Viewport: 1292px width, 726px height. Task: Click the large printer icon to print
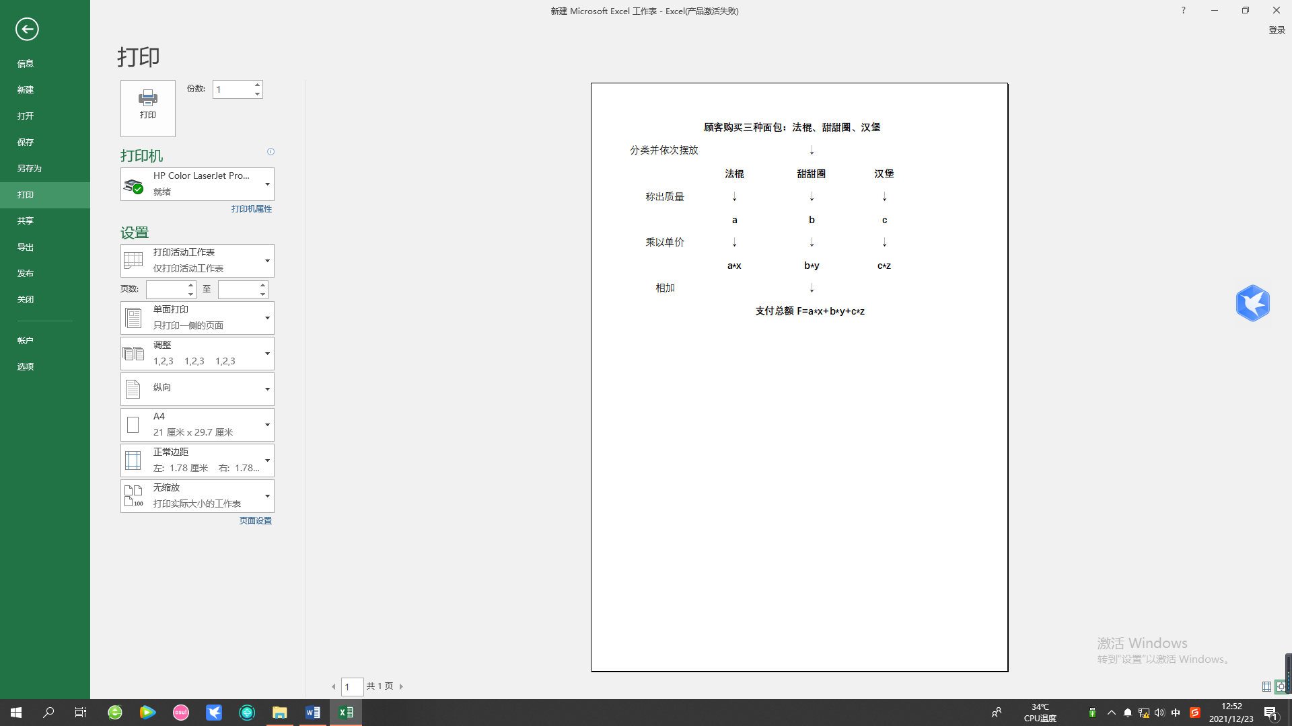tap(147, 108)
